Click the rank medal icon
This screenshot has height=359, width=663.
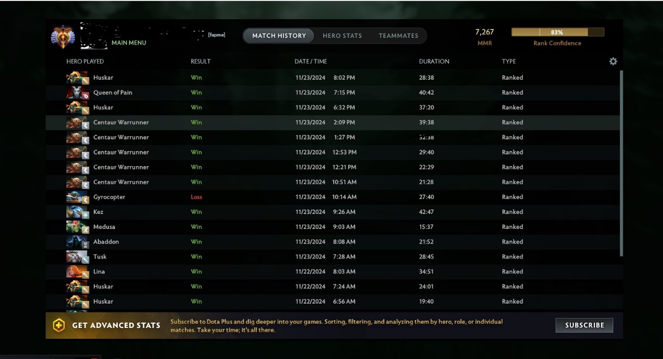63,36
